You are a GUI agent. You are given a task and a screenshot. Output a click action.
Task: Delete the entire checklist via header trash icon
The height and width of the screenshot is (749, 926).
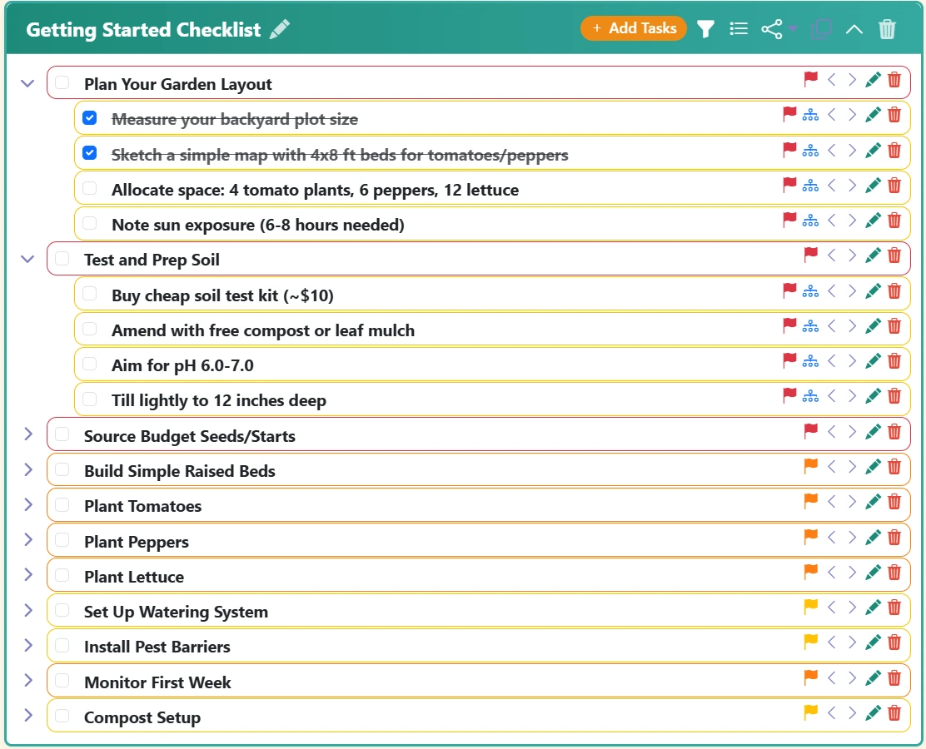887,28
